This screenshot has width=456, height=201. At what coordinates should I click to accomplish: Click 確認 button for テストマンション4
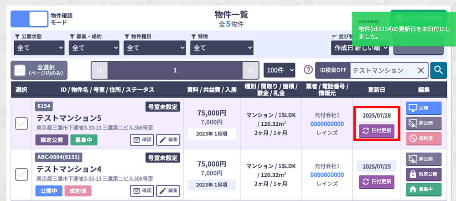point(142,191)
